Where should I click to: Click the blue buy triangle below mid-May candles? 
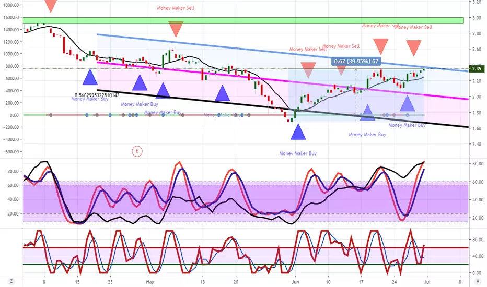[x=223, y=93]
